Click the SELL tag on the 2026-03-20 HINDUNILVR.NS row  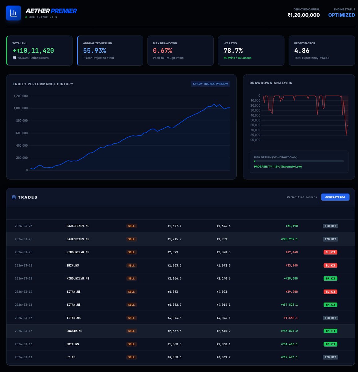[131, 252]
